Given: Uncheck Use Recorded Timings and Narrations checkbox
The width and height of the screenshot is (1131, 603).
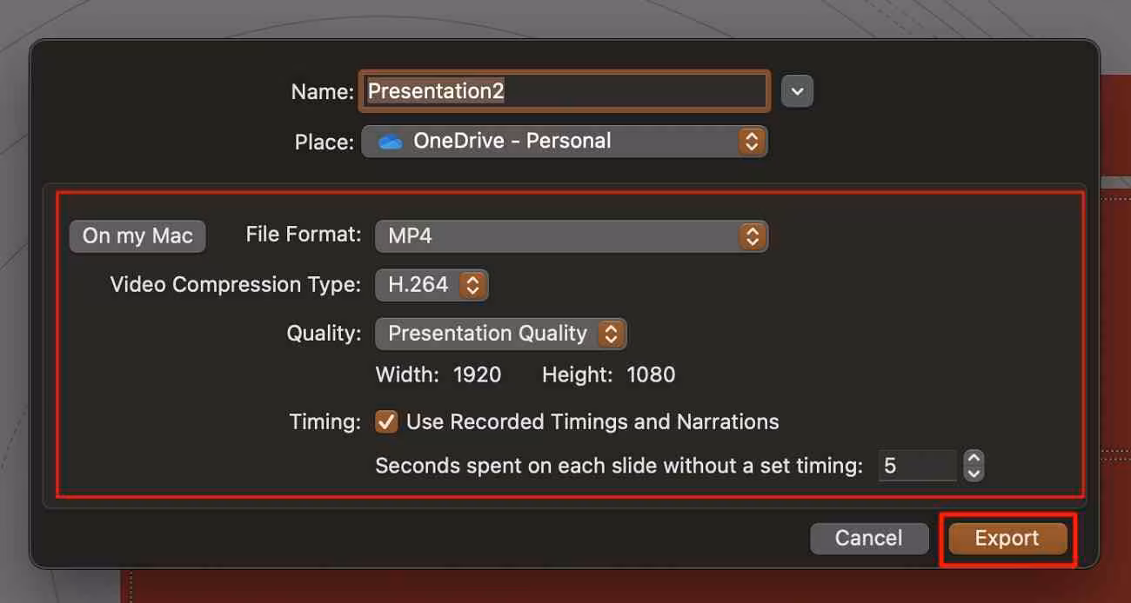Looking at the screenshot, I should click(386, 422).
